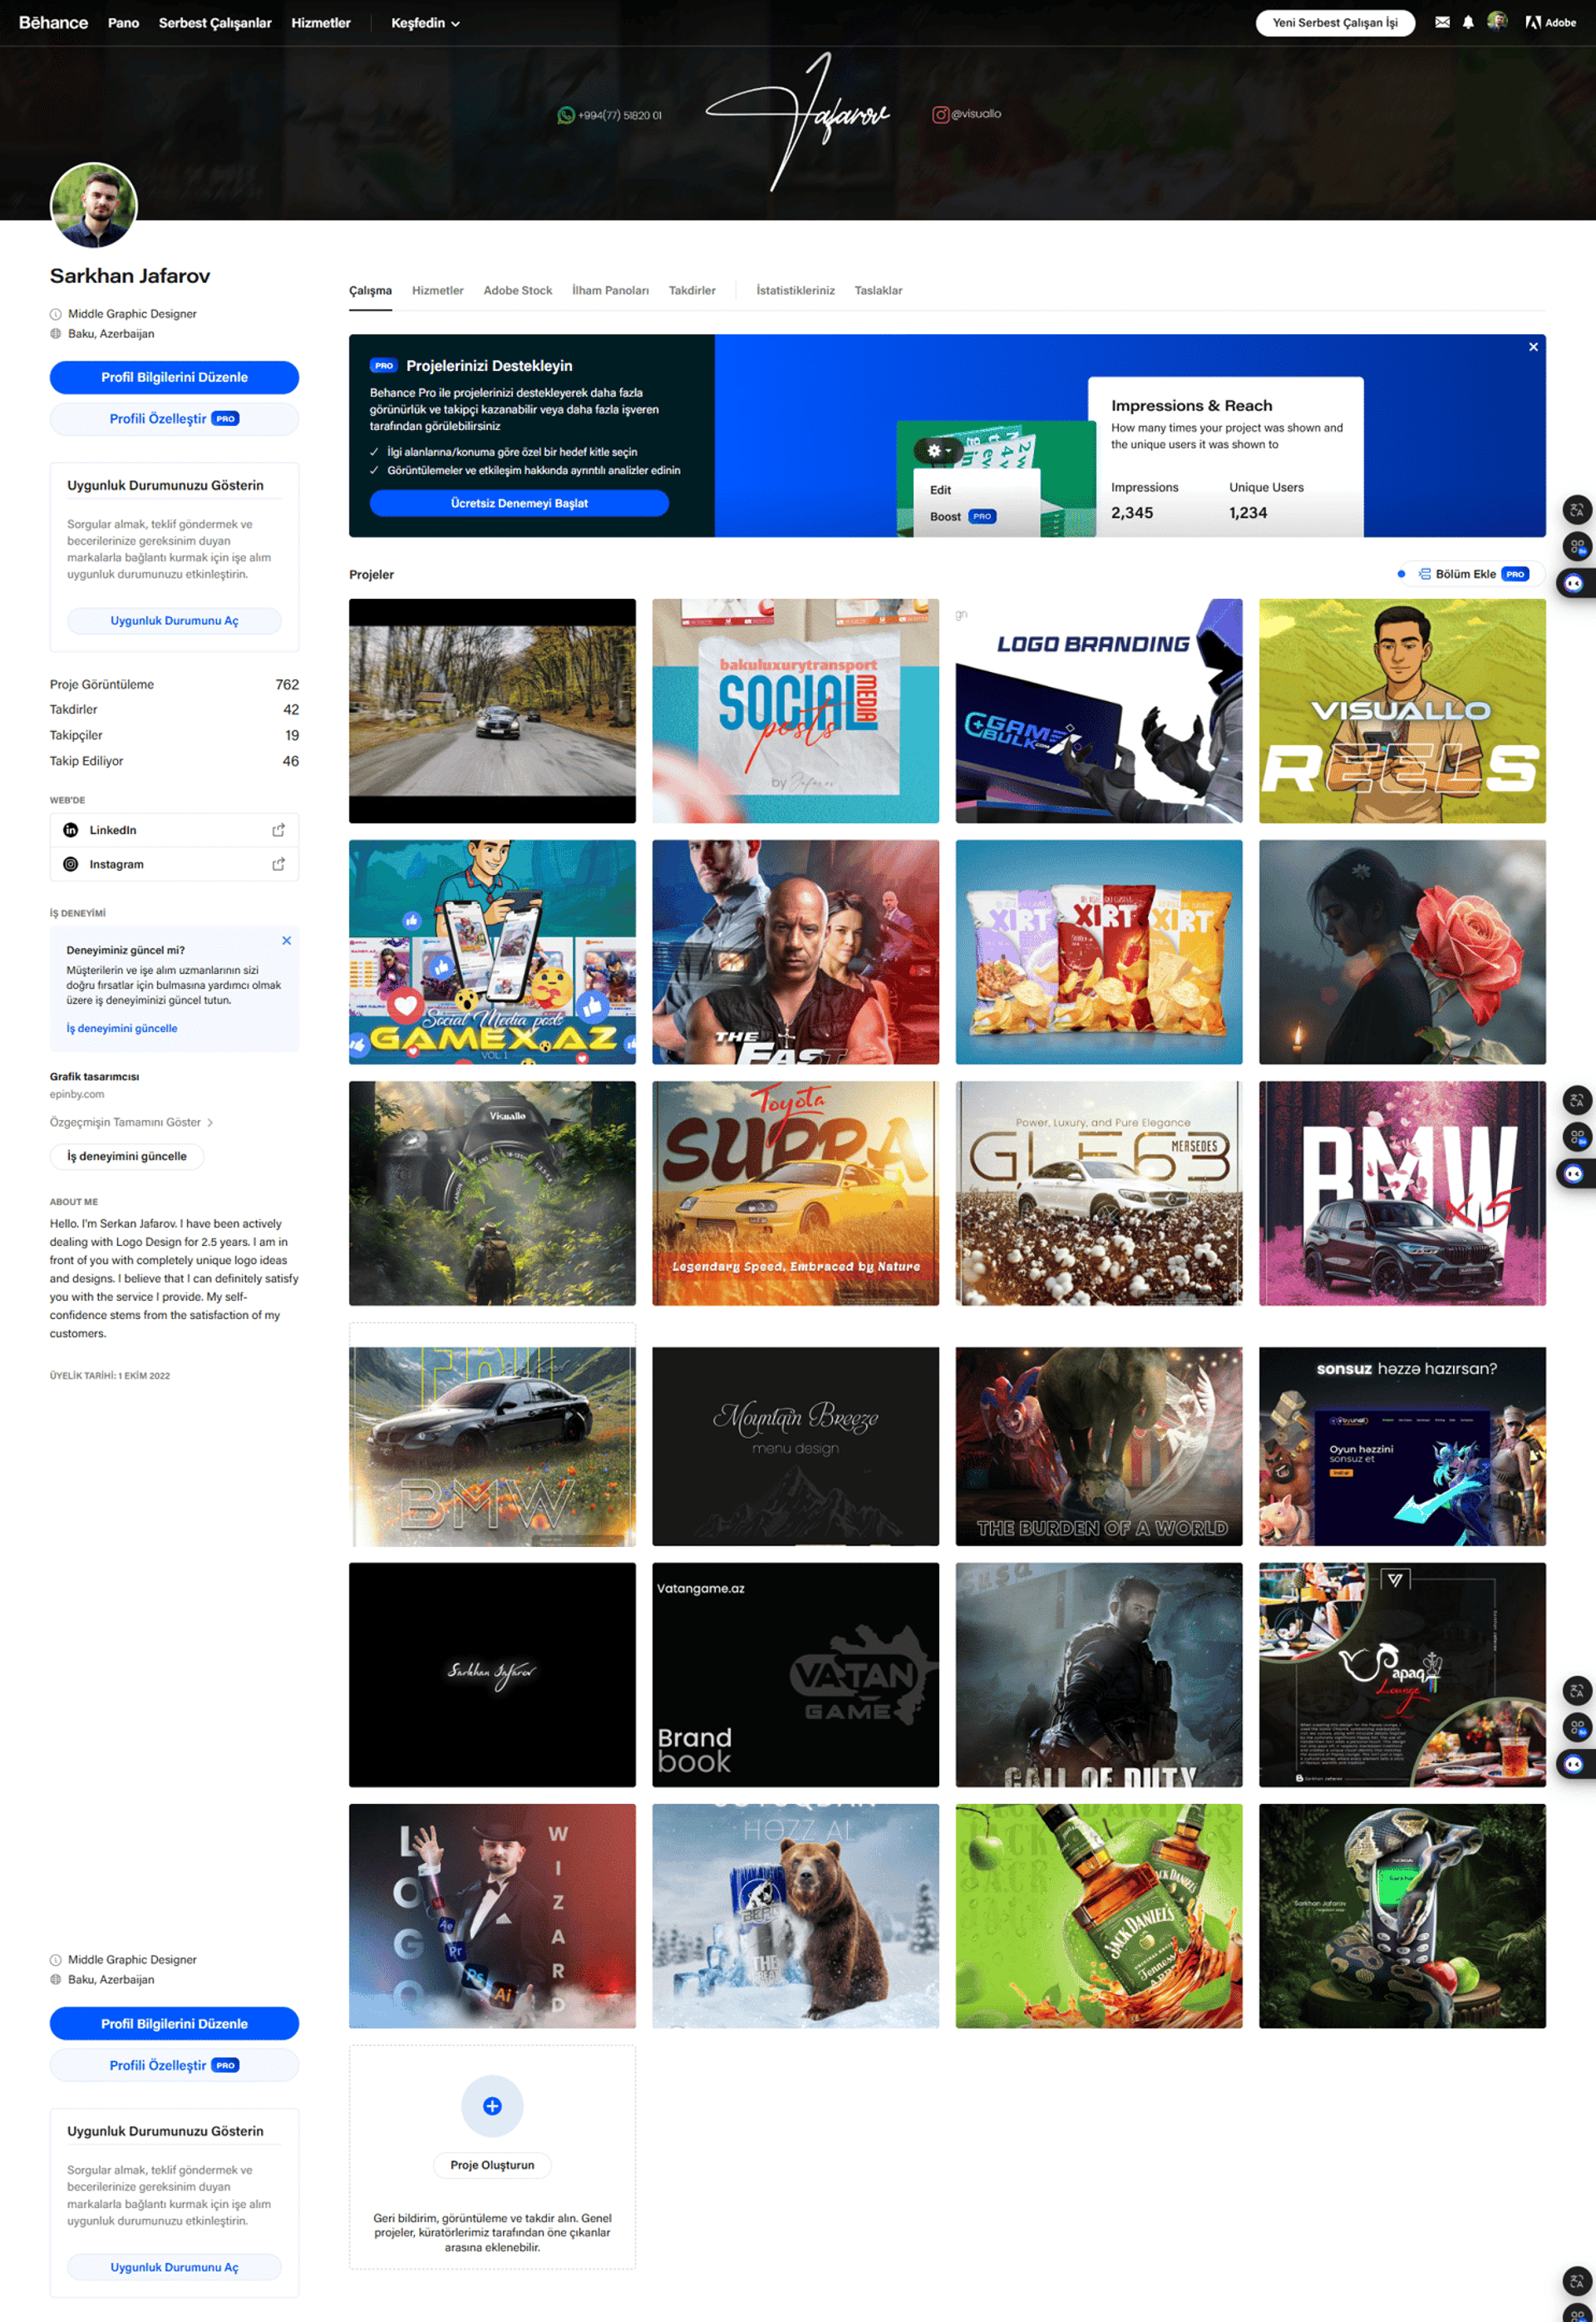Click the Profil Bilgilerini Düzenle button
Viewport: 1596px width, 2322px height.
point(174,378)
